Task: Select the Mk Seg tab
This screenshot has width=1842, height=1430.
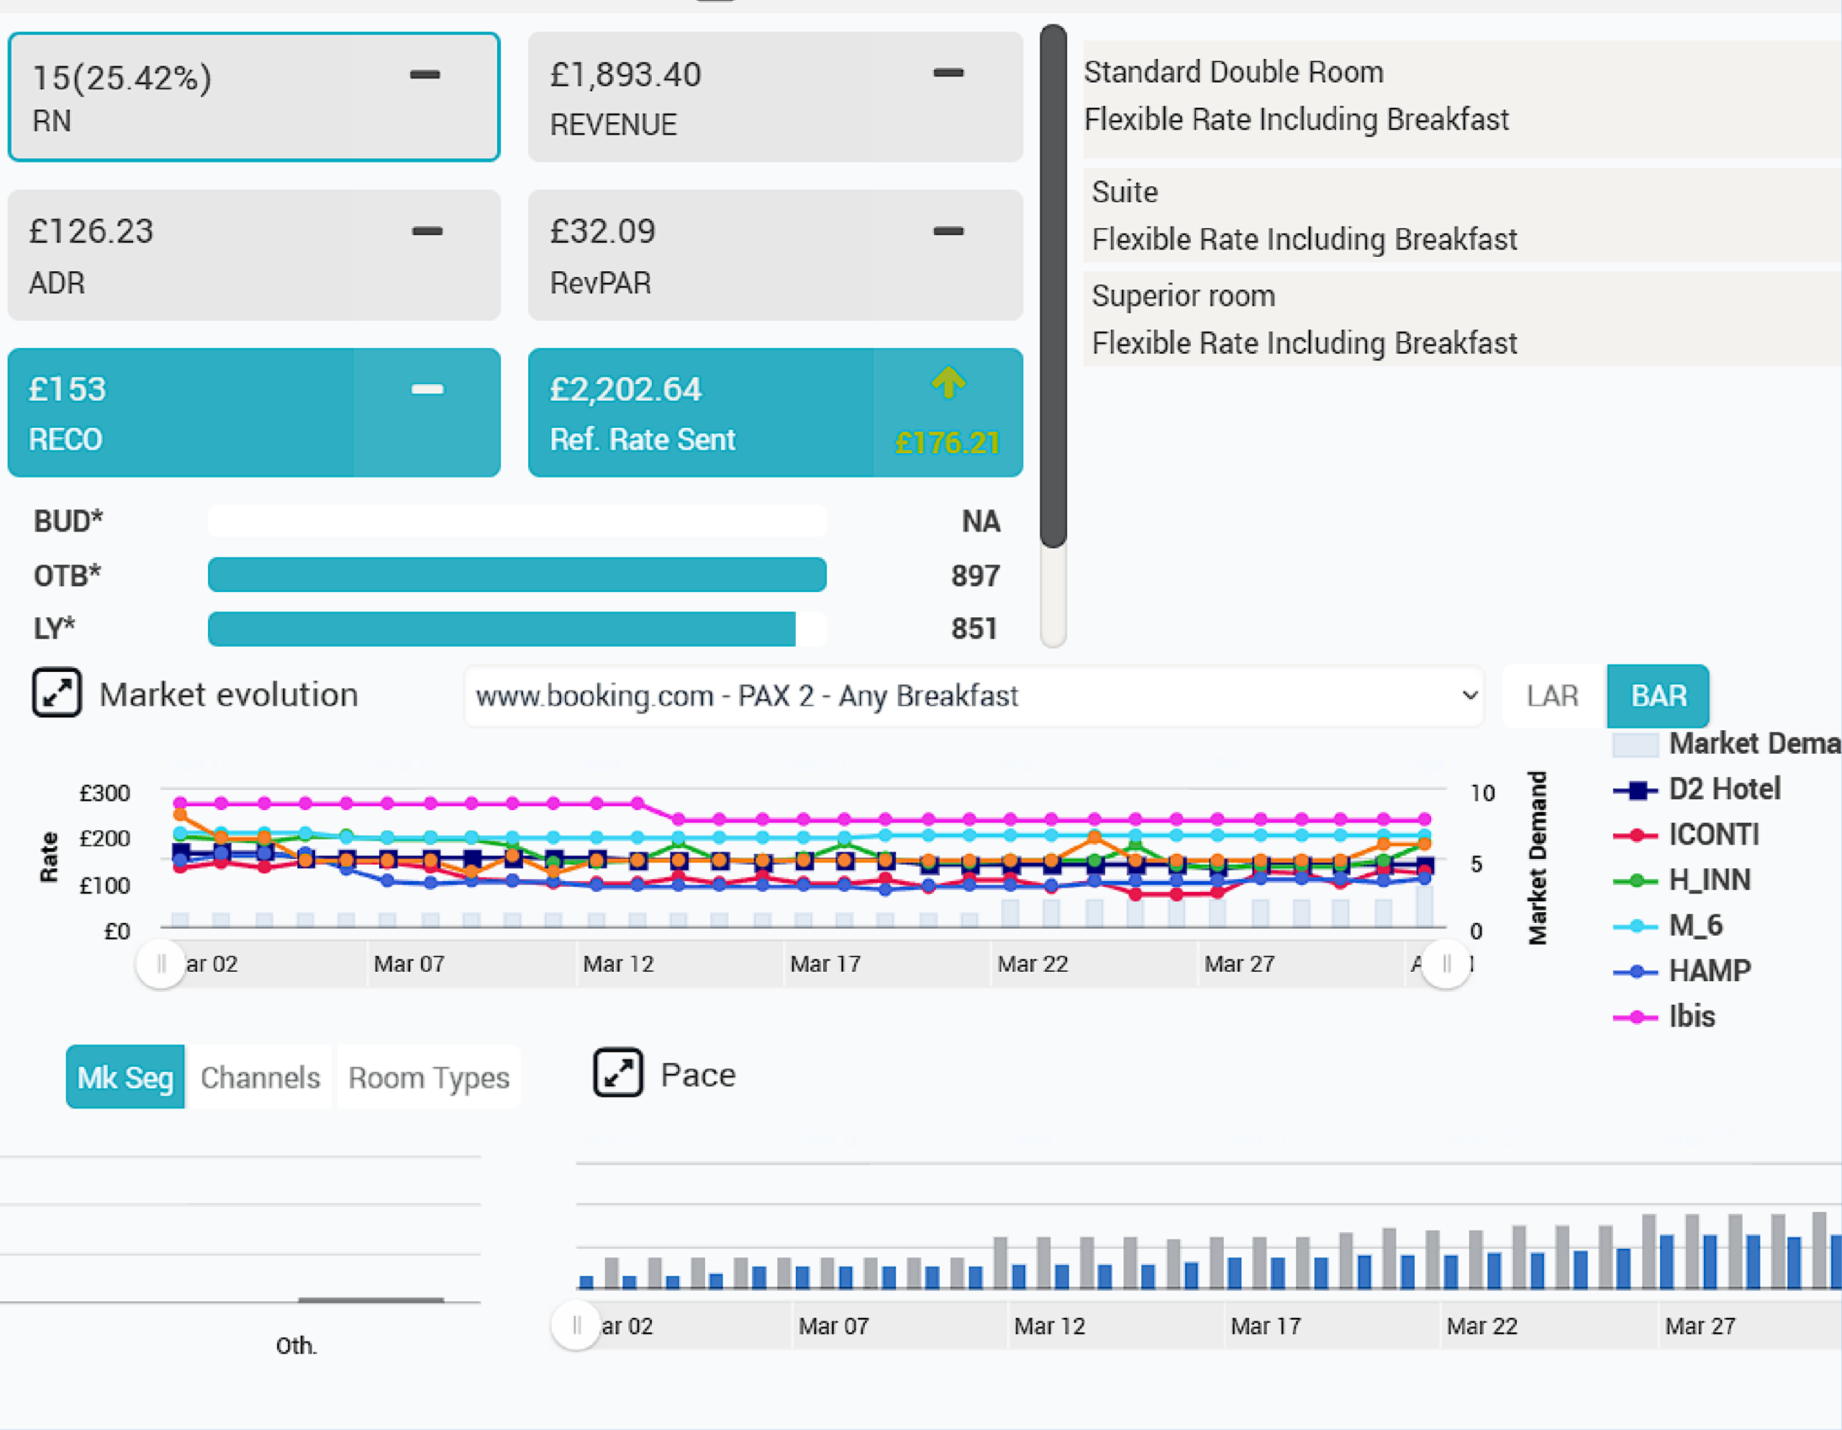Action: coord(124,1078)
